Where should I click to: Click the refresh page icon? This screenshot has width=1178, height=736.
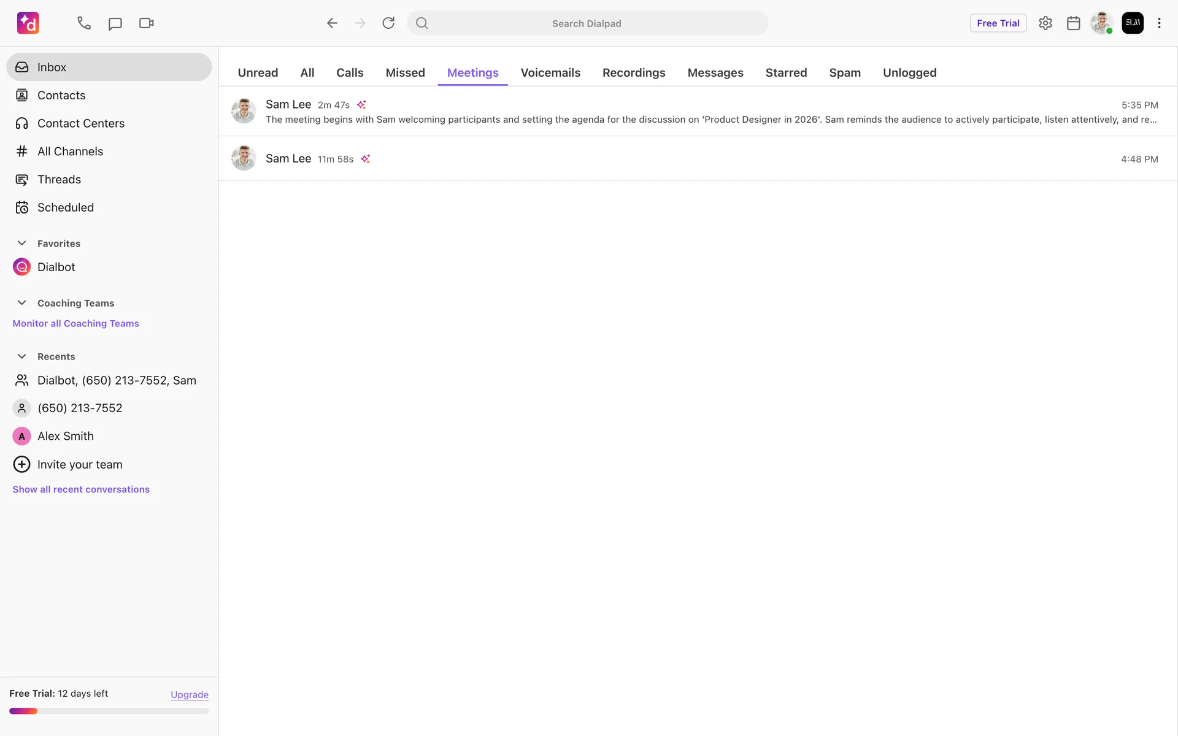click(x=388, y=23)
